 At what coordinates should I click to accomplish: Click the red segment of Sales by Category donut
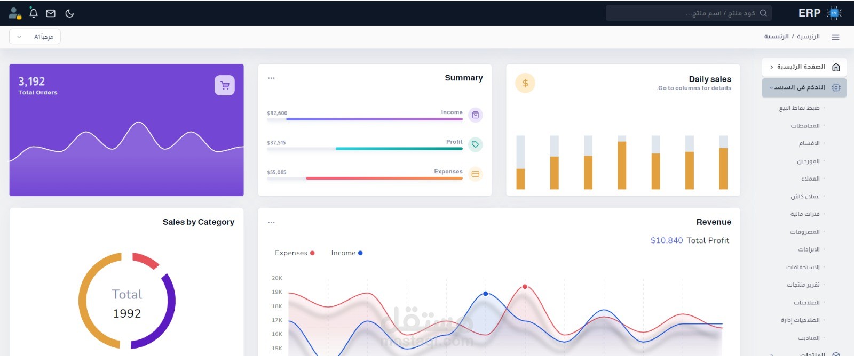tap(146, 261)
